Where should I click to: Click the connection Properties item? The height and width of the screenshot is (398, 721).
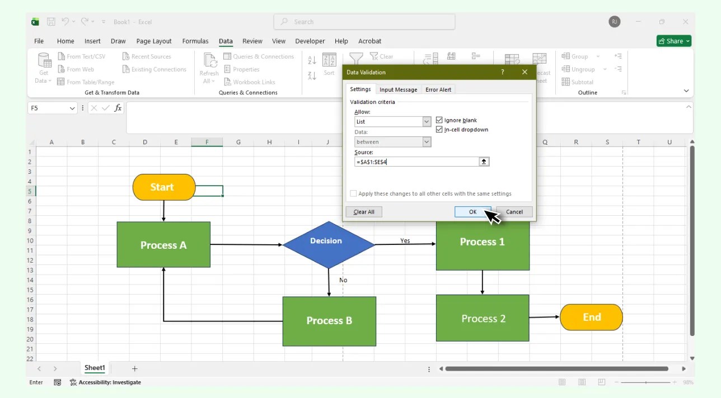click(x=242, y=69)
